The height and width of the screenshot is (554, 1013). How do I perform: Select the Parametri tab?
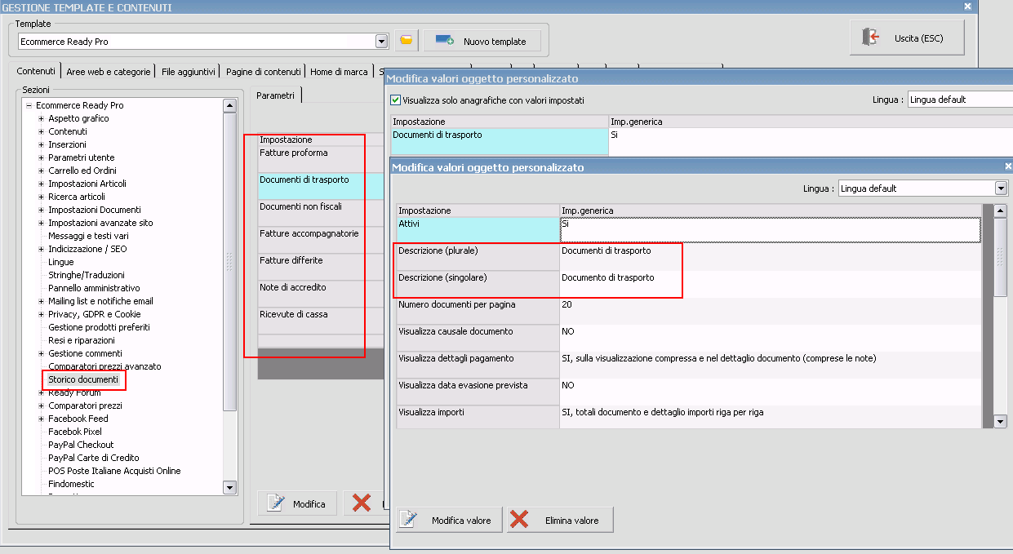pyautogui.click(x=276, y=95)
